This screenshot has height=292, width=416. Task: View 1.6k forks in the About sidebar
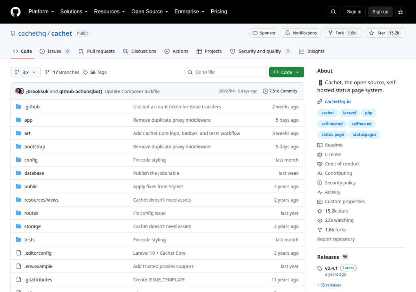pos(331,230)
